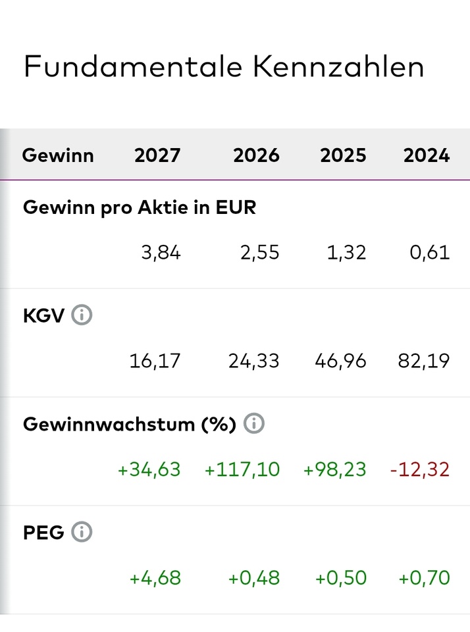
Task: Select the 2027 column header
Action: pos(157,155)
